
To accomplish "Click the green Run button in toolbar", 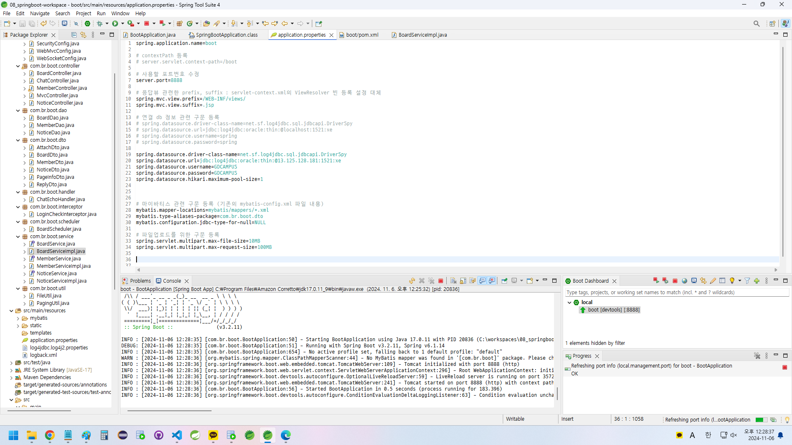I will tap(115, 23).
